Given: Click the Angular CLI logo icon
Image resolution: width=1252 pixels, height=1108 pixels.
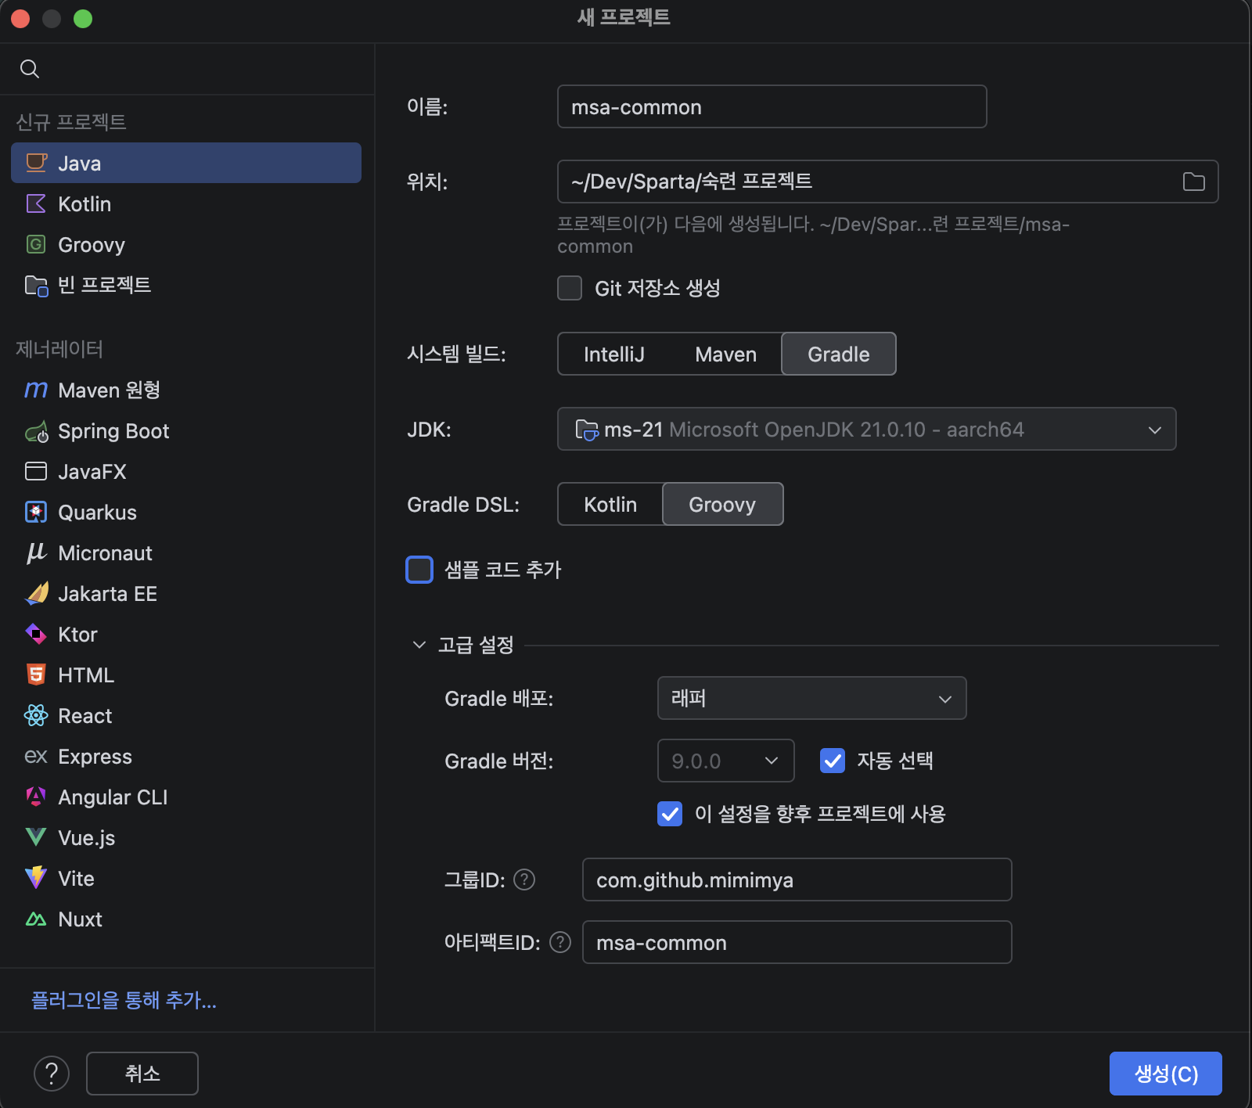Looking at the screenshot, I should pos(36,797).
